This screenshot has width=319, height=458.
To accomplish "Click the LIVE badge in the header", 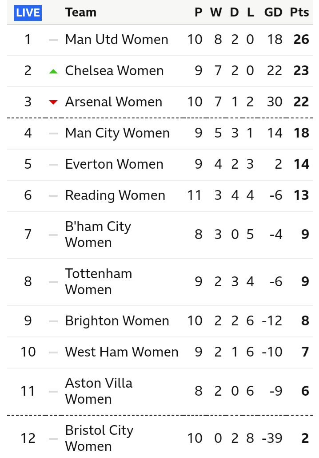I will 28,12.
